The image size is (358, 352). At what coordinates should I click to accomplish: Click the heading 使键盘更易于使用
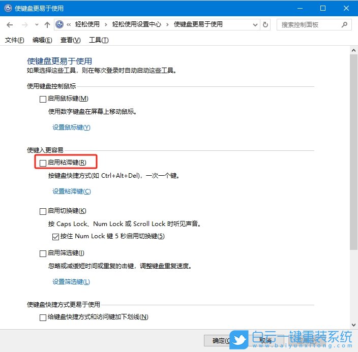(59, 61)
